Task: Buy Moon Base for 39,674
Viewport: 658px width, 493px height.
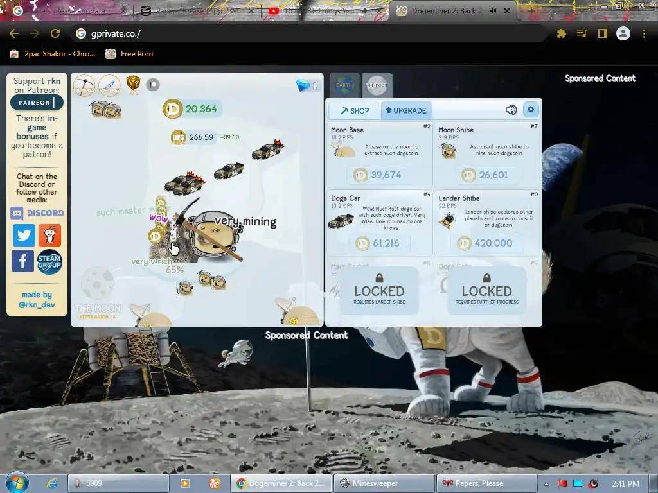Action: [379, 175]
